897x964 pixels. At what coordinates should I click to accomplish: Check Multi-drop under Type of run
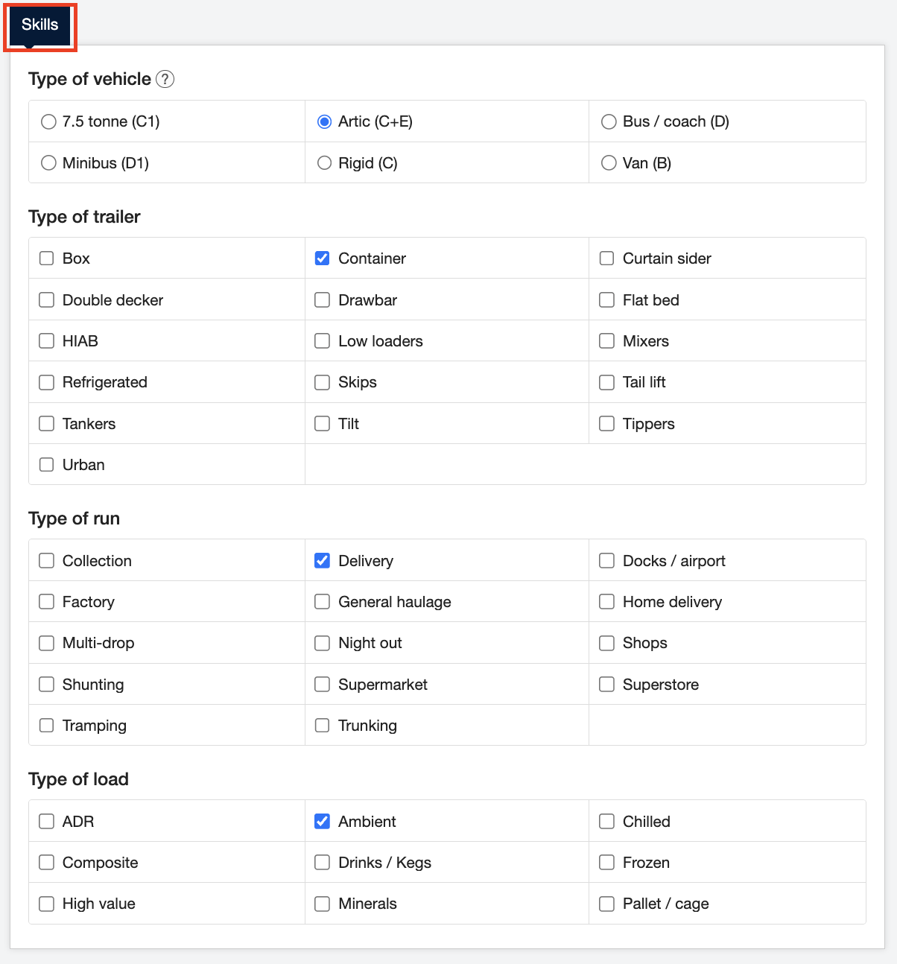[46, 642]
